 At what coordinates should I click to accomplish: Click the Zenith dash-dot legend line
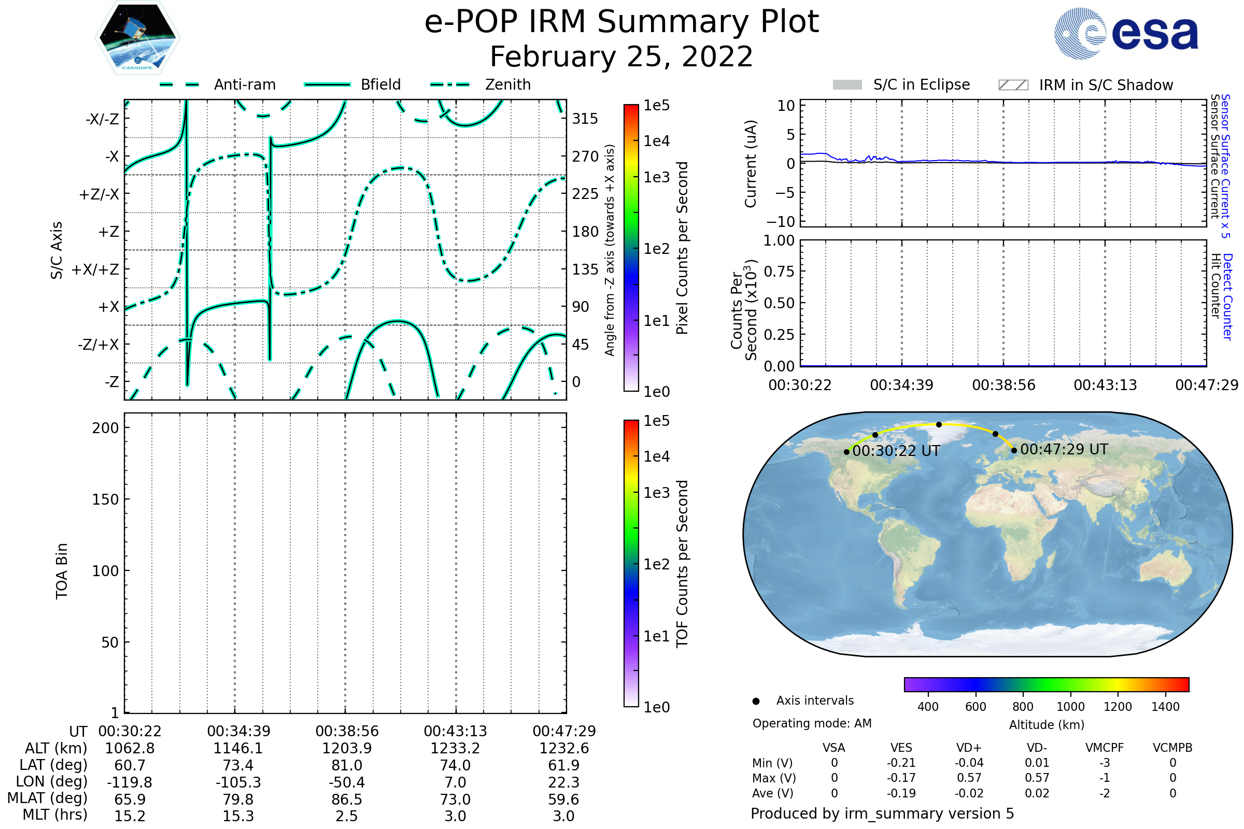450,84
